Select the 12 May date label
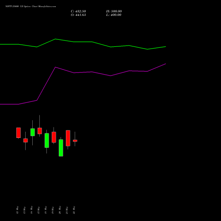This screenshot has height=221, width=221. pos(17,210)
